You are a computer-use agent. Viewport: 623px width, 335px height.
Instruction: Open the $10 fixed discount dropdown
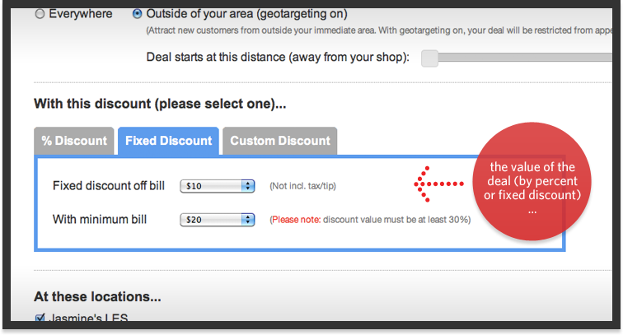coord(217,186)
